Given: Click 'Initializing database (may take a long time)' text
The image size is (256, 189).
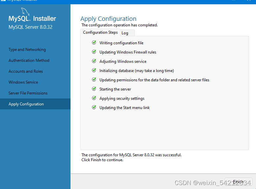Looking at the screenshot, I should point(137,71).
